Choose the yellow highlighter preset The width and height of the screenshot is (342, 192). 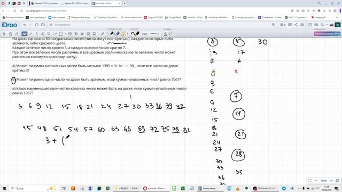click(123, 34)
